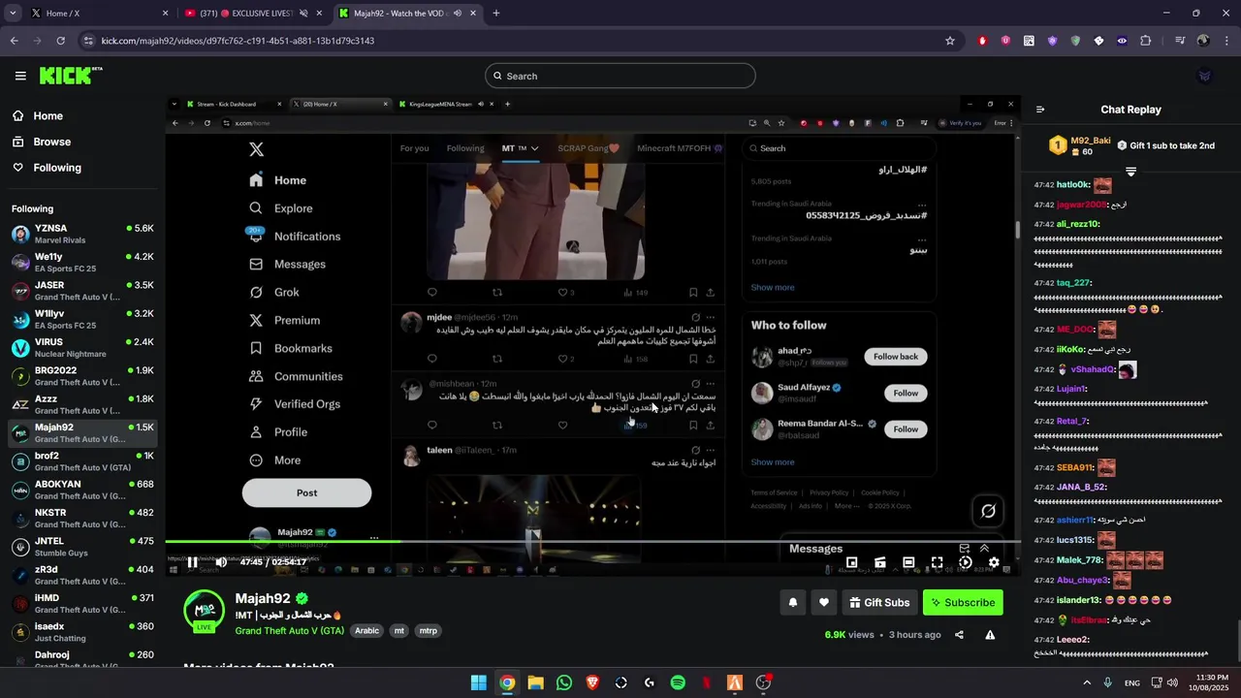Open Chrome three-dot menu
The image size is (1241, 698).
1225,41
